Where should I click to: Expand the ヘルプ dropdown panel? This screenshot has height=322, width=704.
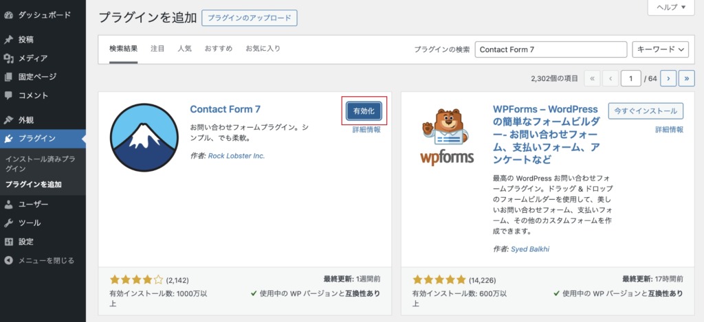tap(671, 8)
